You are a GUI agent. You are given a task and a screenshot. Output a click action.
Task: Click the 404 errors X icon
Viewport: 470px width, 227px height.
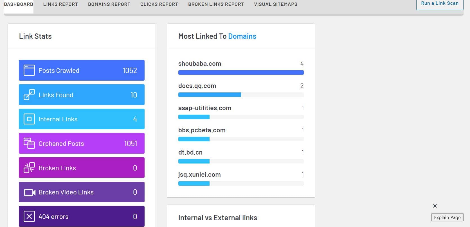click(x=29, y=217)
